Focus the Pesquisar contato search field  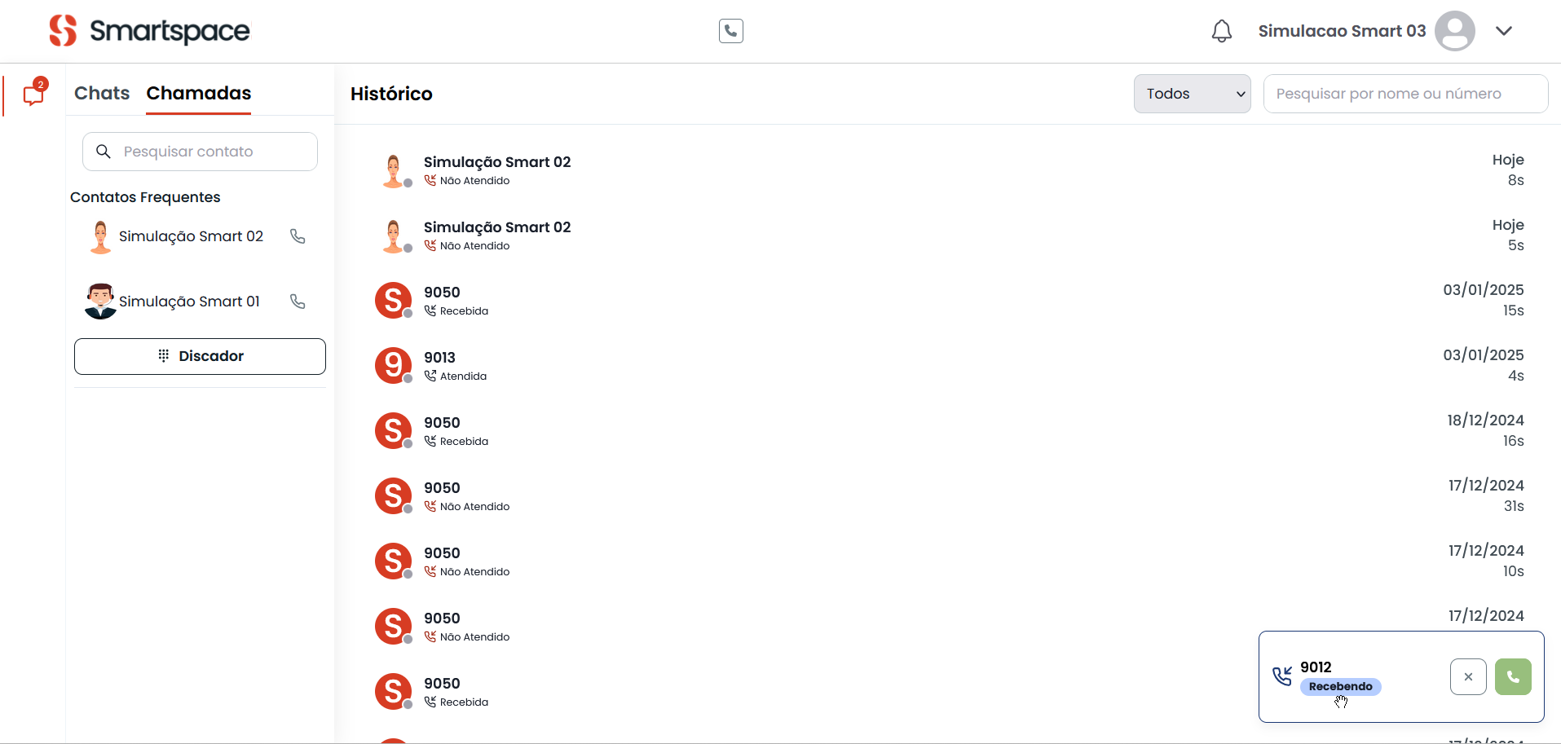212,152
